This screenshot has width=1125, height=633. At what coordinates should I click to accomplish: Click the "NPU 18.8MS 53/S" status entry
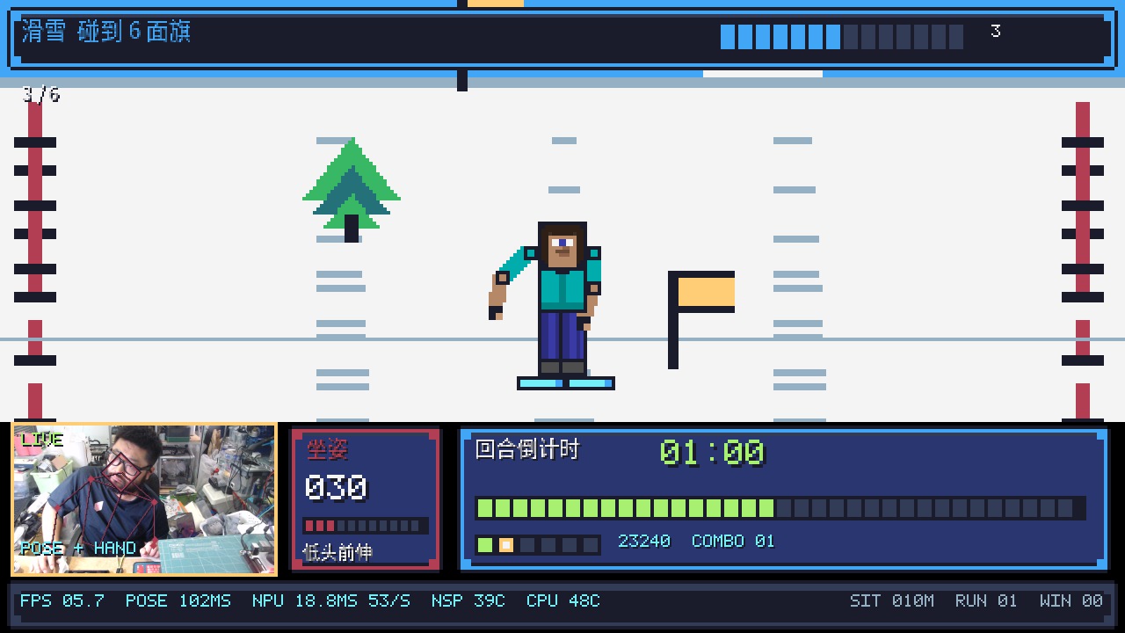tap(331, 600)
